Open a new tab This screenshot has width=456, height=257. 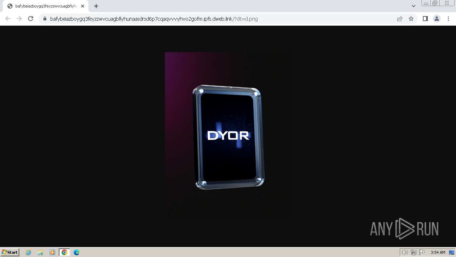pos(96,6)
